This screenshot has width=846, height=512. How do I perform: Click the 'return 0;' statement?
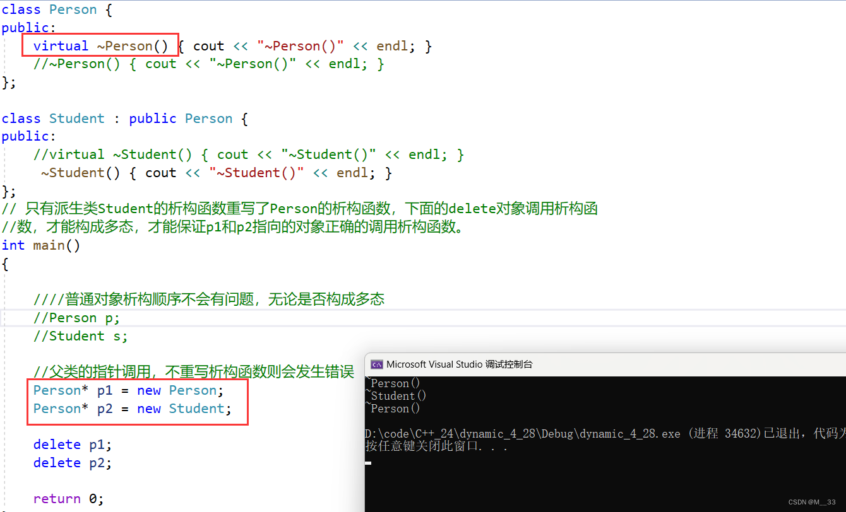pyautogui.click(x=69, y=499)
